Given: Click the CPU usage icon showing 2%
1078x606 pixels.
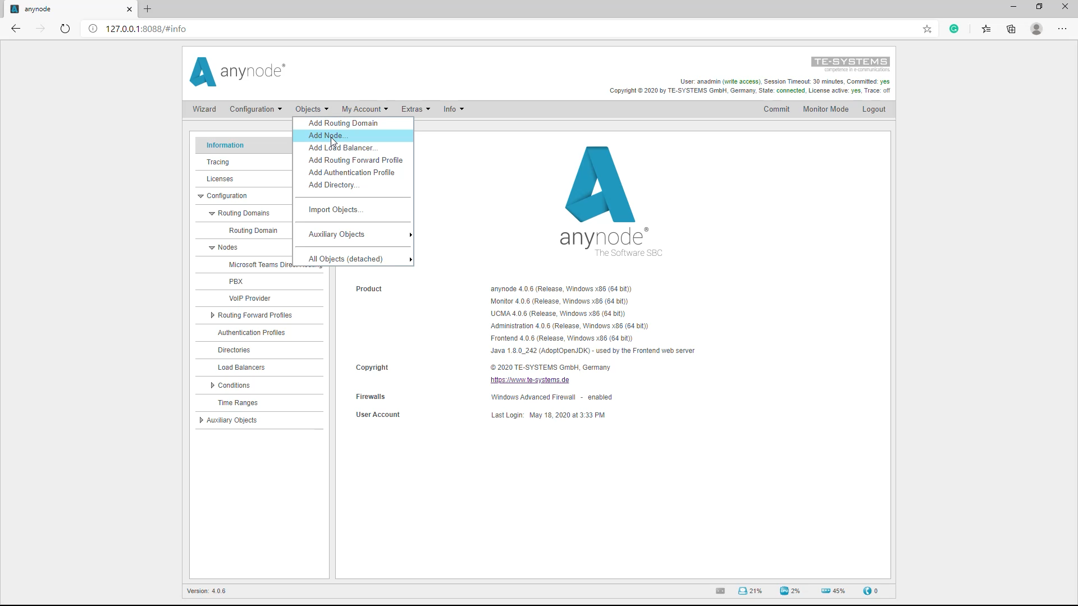Looking at the screenshot, I should [784, 591].
